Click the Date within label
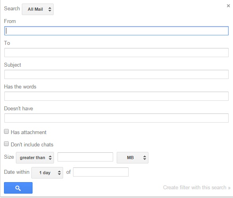The width and height of the screenshot is (233, 198). click(17, 172)
